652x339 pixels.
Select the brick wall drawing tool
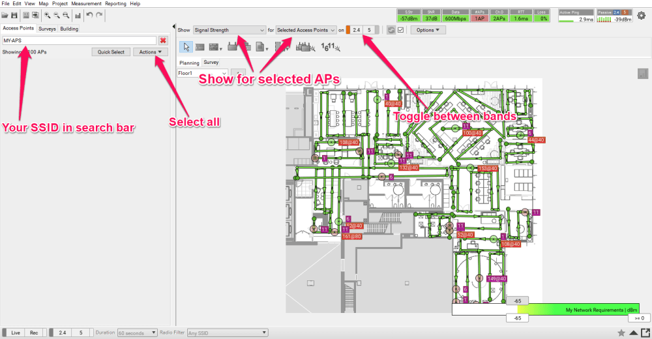tap(214, 48)
